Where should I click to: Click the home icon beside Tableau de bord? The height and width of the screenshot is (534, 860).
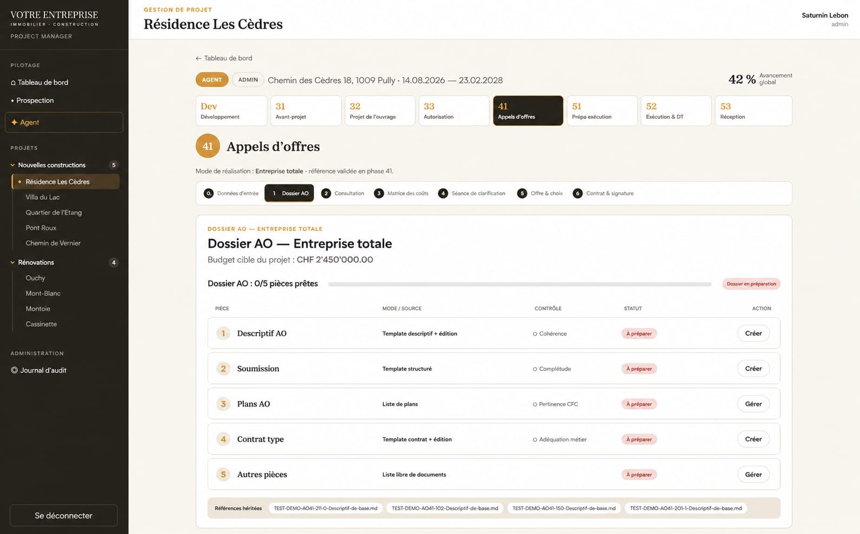click(13, 83)
